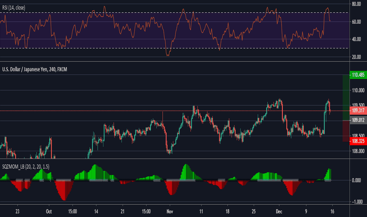Click the 23 date on the time axis

17,211
